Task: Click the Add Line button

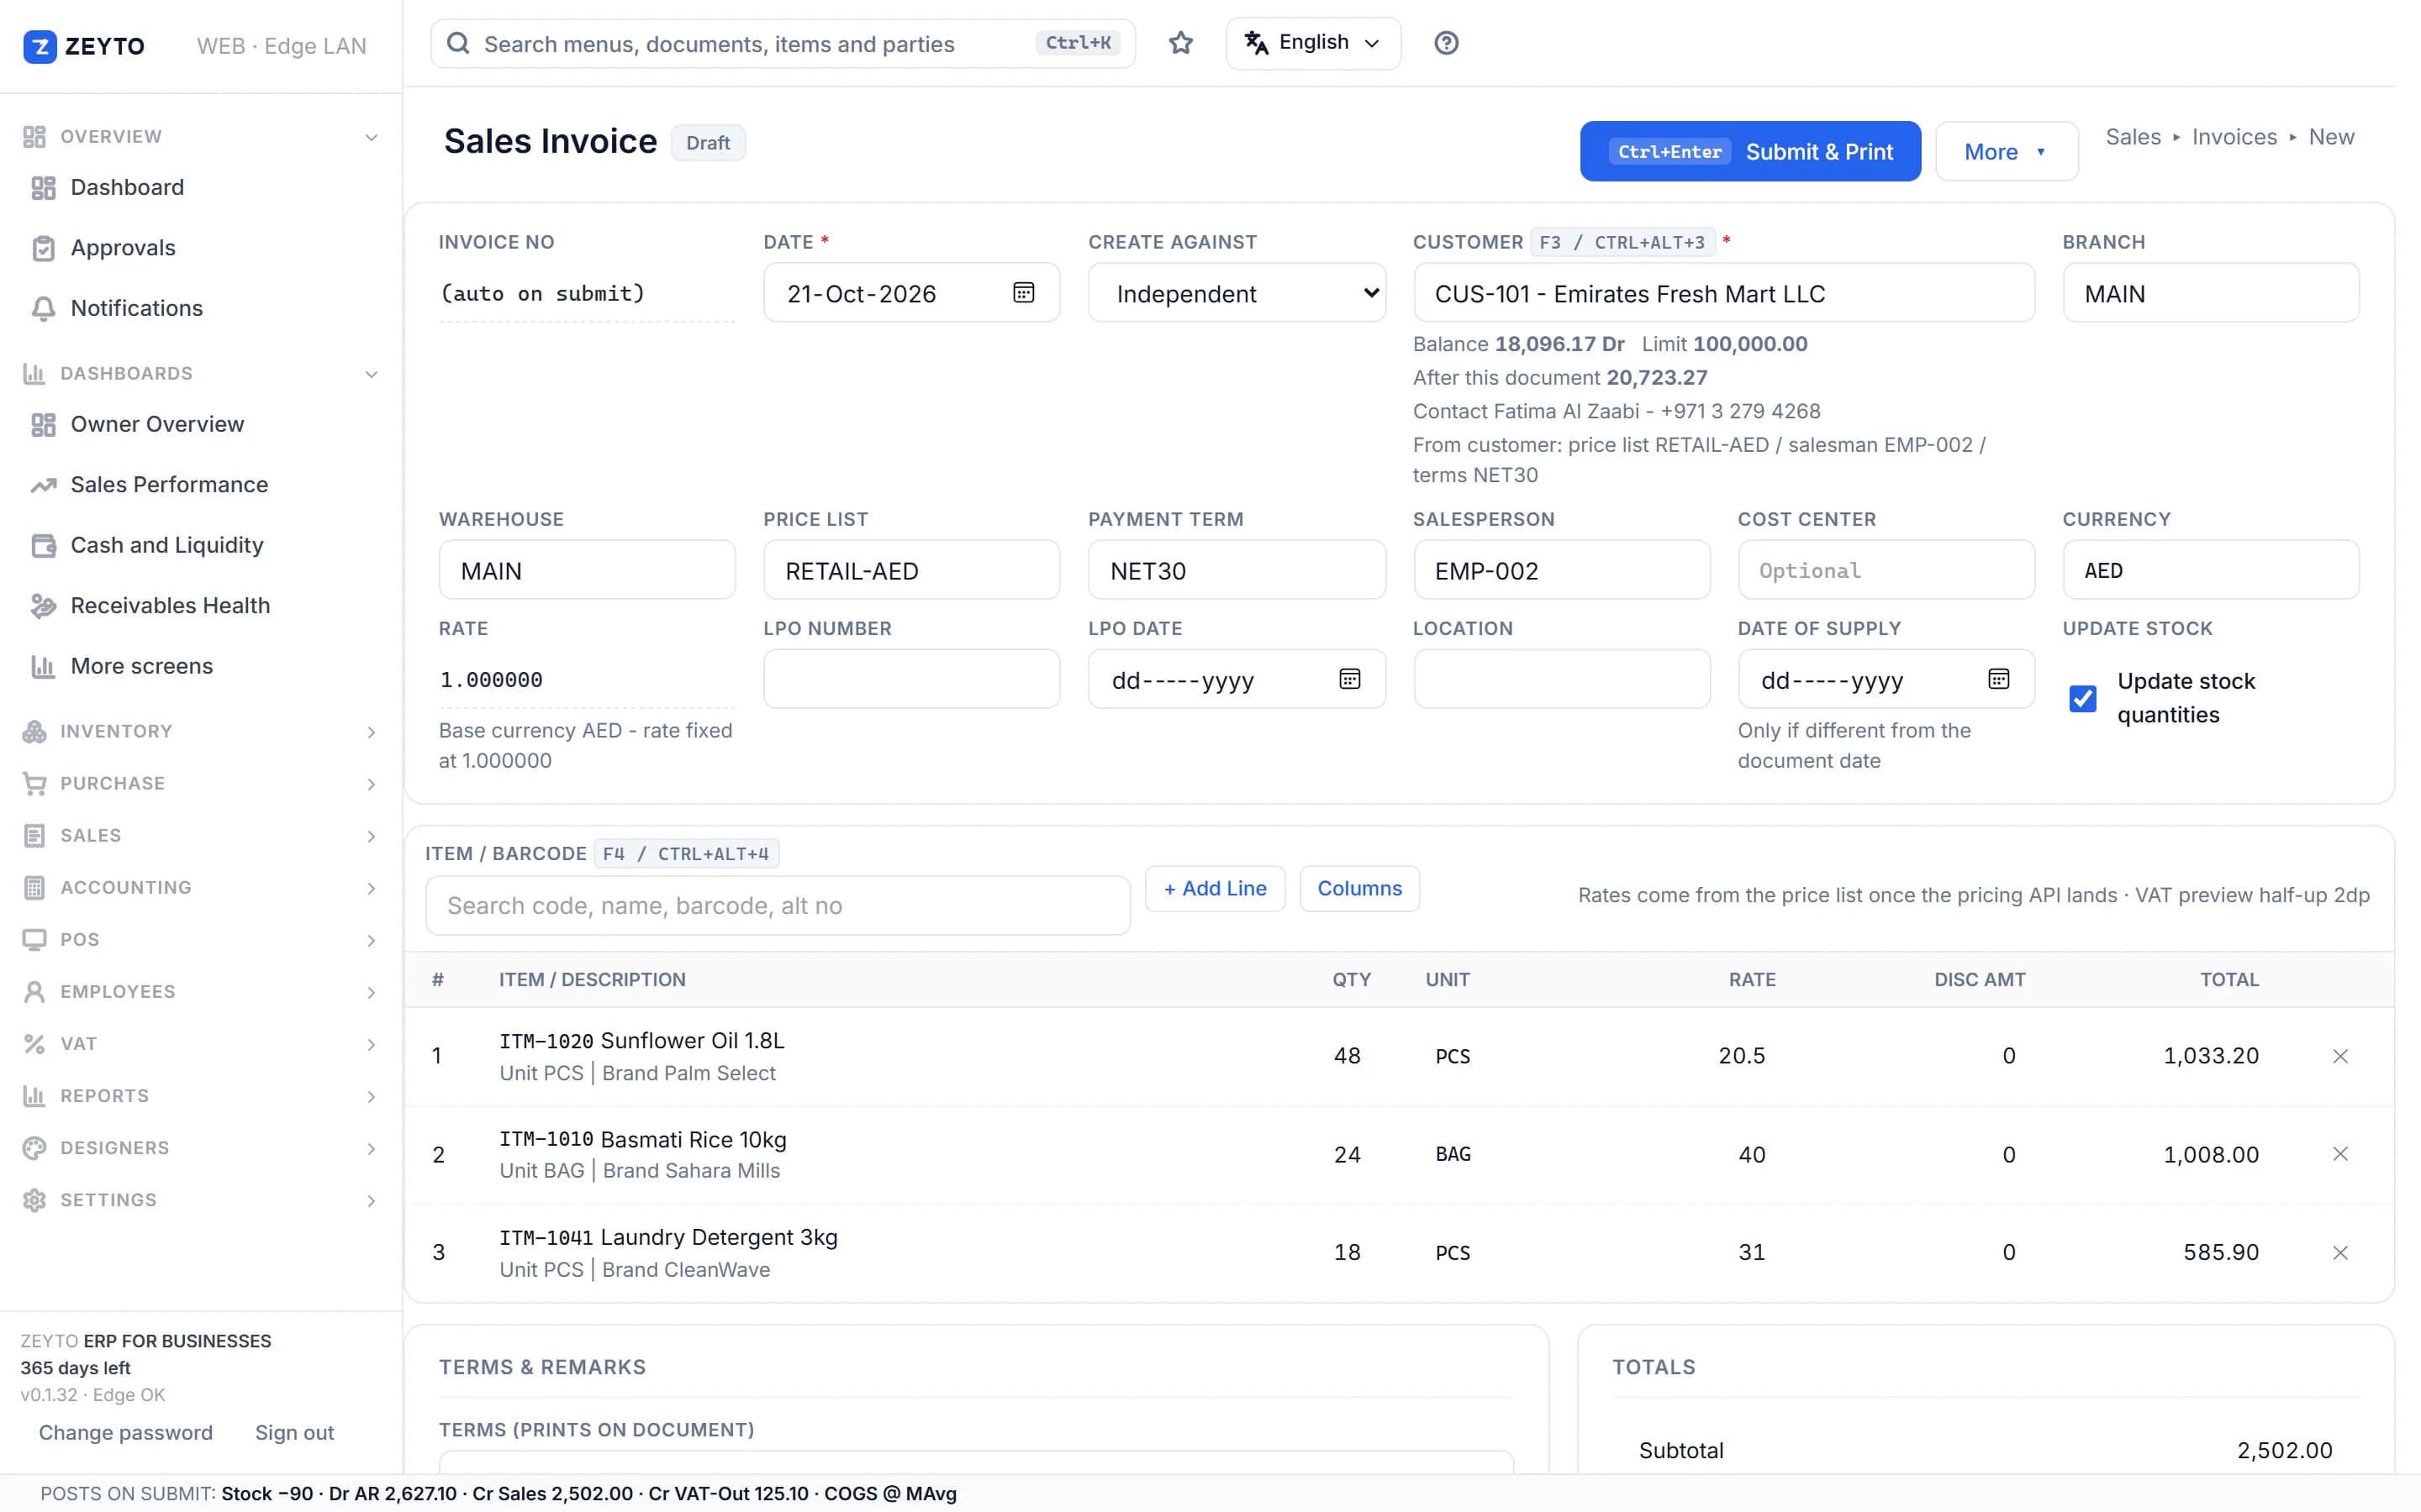Action: coord(1215,888)
